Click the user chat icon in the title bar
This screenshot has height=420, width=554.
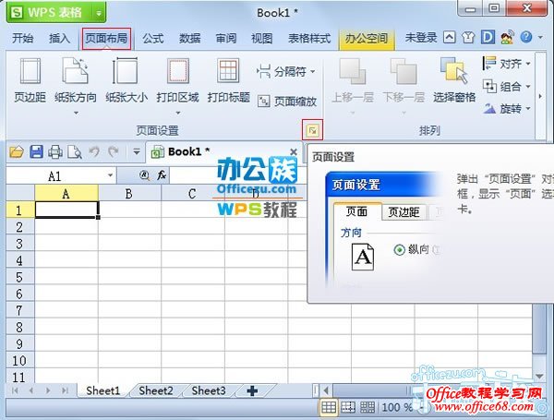pyautogui.click(x=507, y=37)
